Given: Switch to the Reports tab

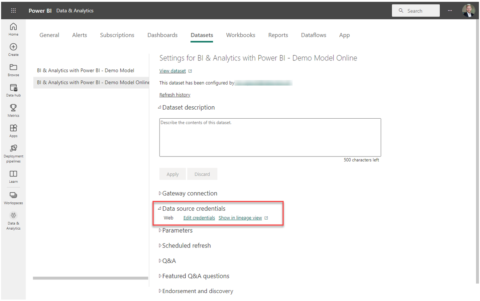Looking at the screenshot, I should coord(278,35).
